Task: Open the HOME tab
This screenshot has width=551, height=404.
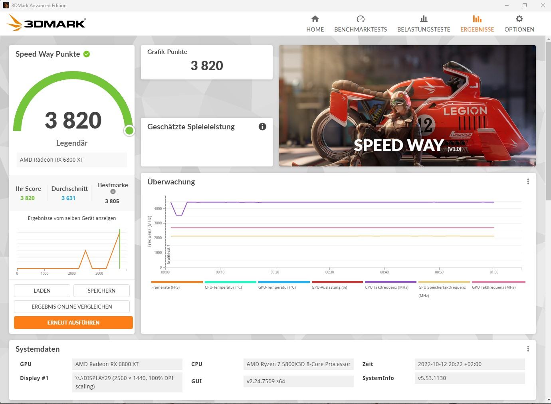Action: (x=315, y=24)
